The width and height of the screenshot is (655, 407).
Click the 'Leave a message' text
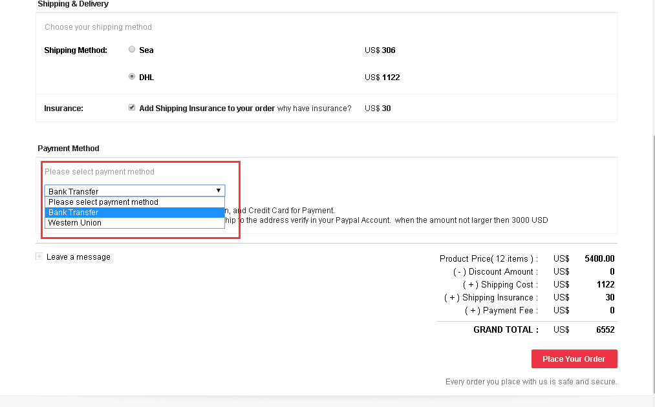(78, 257)
